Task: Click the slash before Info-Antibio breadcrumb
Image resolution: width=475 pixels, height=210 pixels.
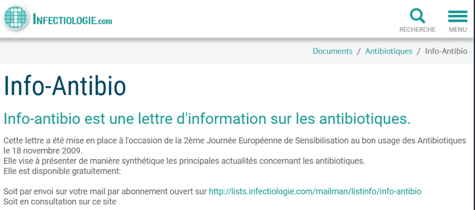Action: pos(418,51)
